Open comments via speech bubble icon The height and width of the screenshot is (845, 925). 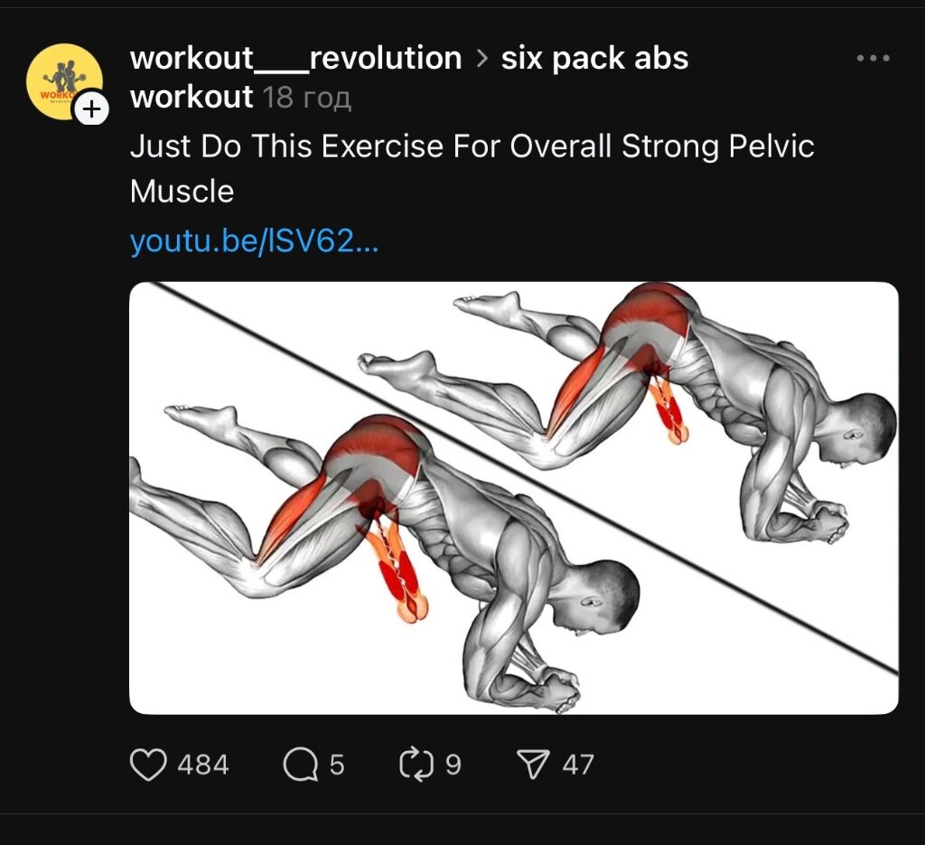(300, 765)
